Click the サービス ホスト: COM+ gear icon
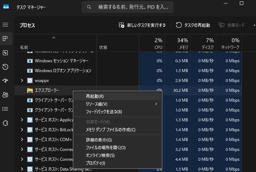The image size is (256, 172). (30, 140)
